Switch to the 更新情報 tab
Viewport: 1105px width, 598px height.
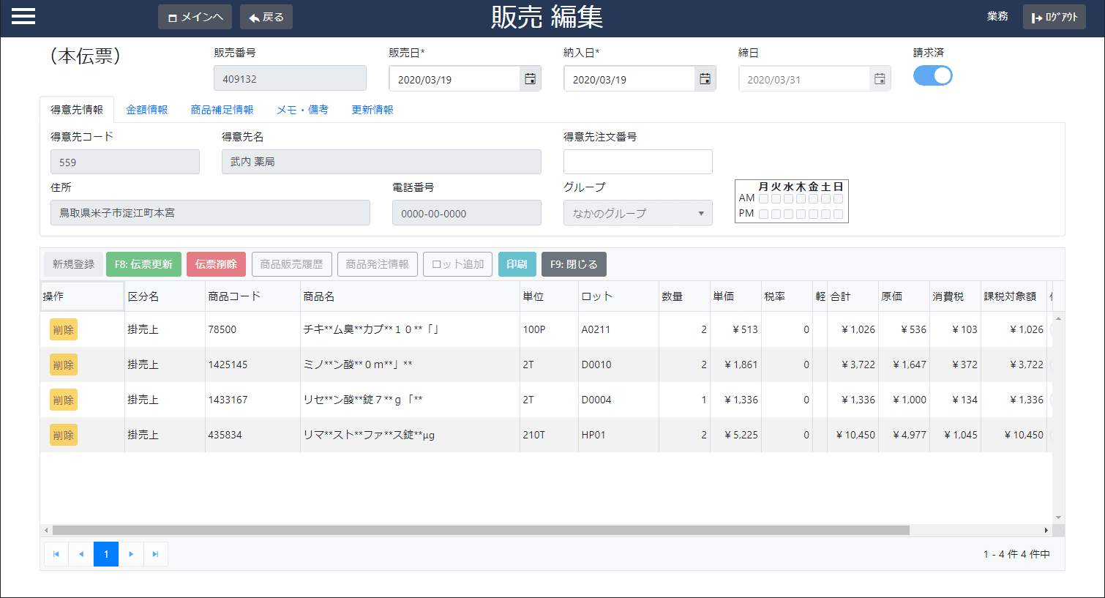click(372, 110)
